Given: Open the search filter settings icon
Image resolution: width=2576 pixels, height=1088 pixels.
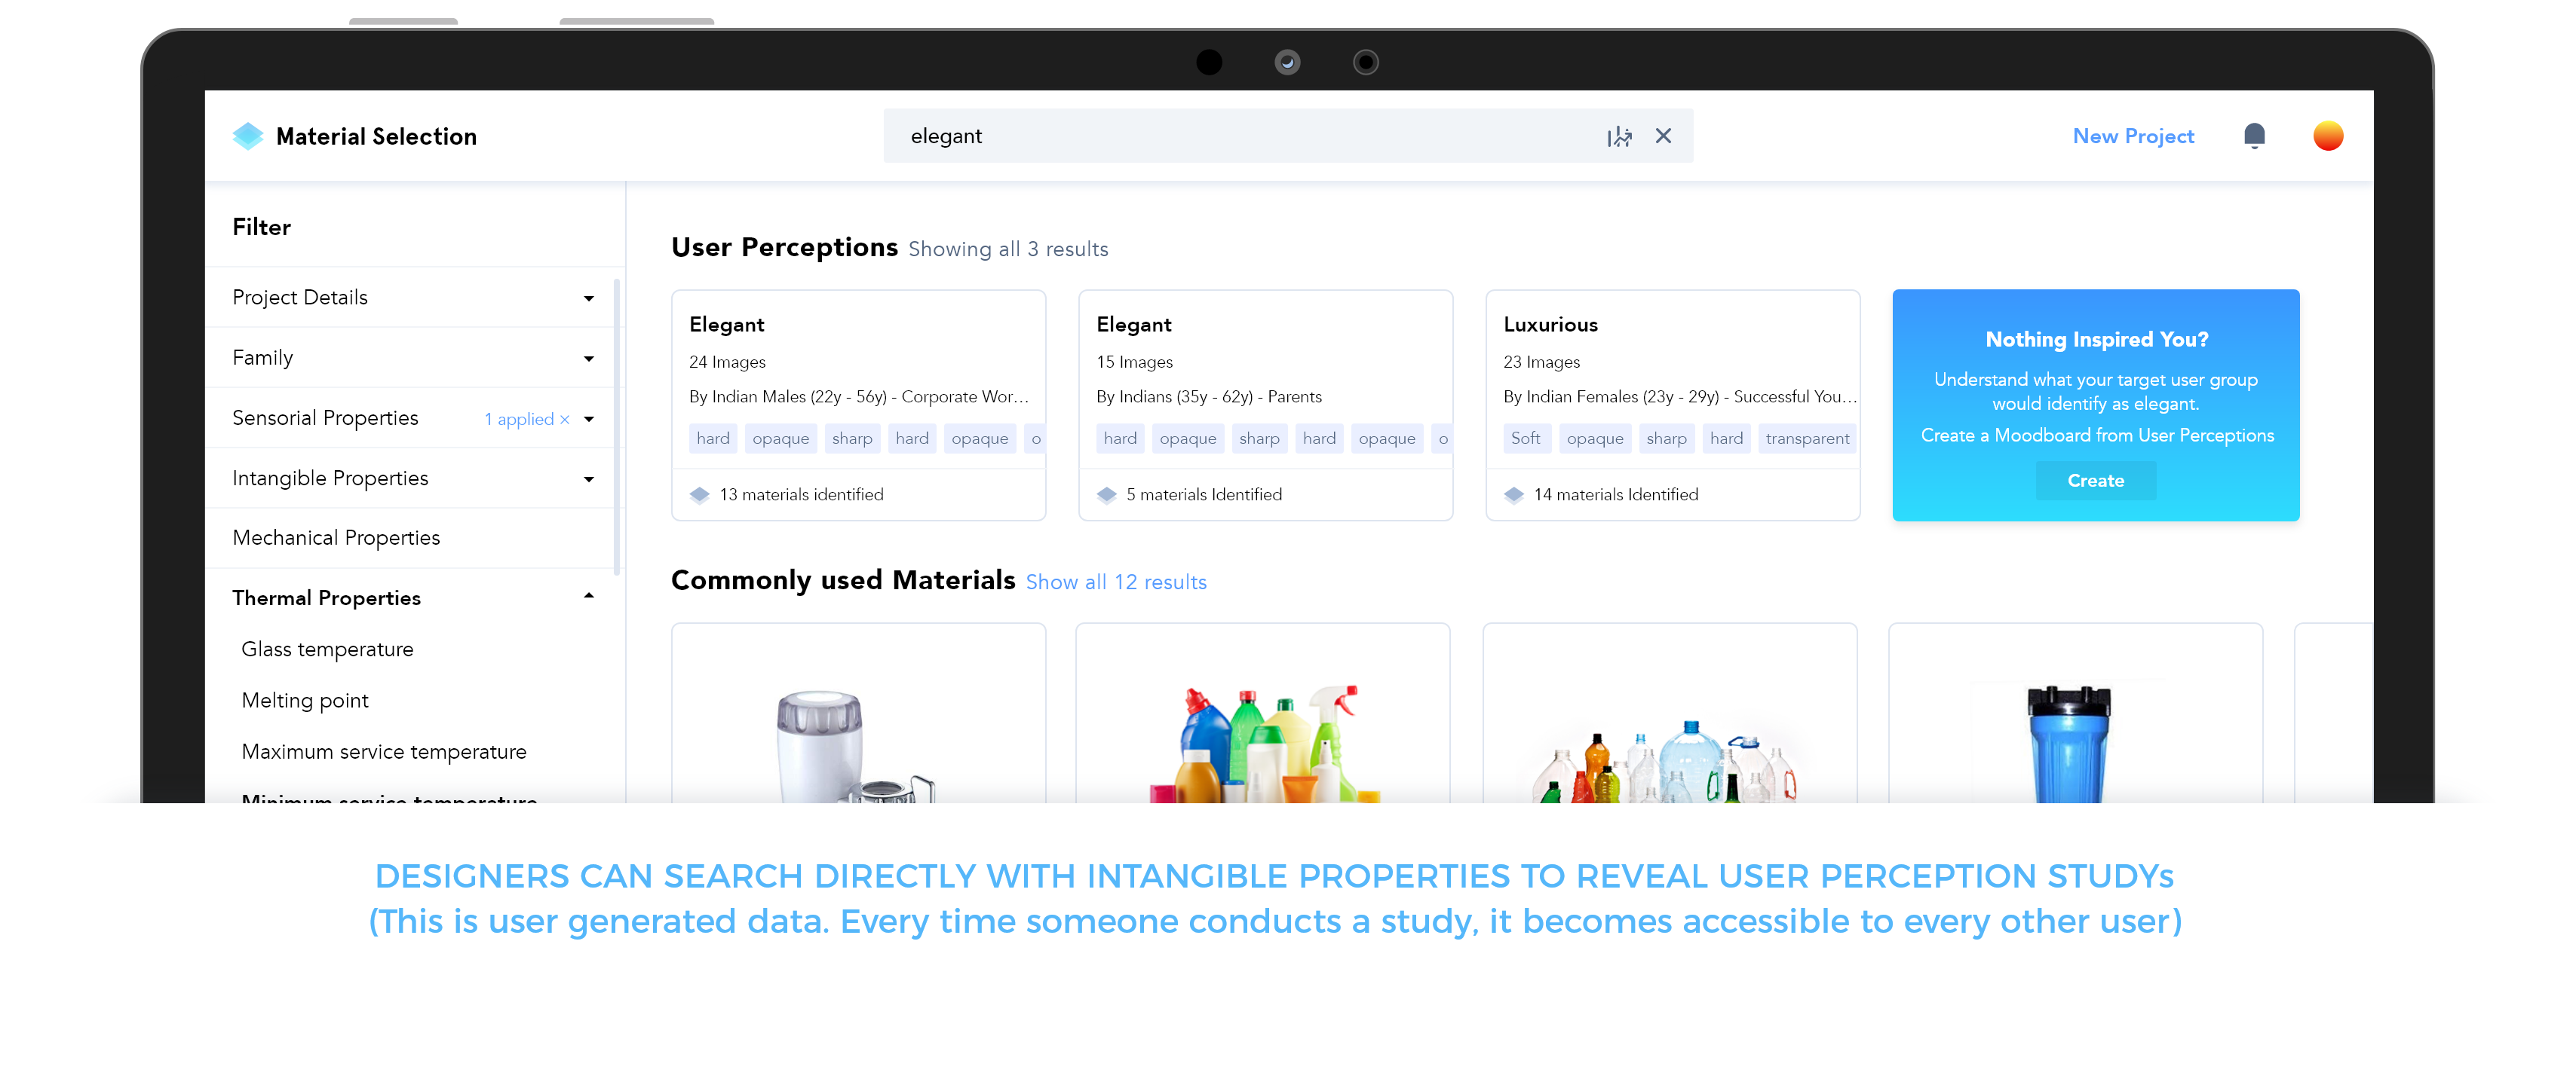Looking at the screenshot, I should (1618, 136).
